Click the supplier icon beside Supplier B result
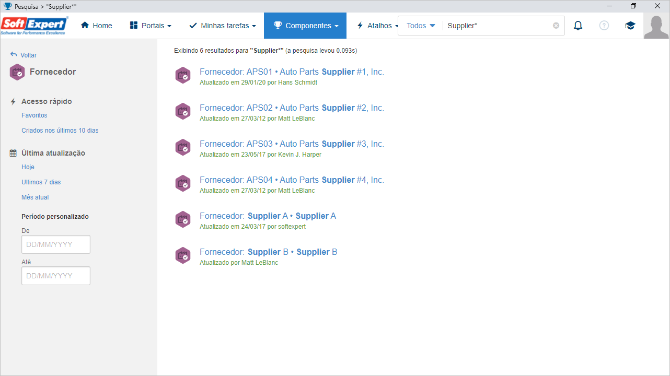 click(182, 256)
